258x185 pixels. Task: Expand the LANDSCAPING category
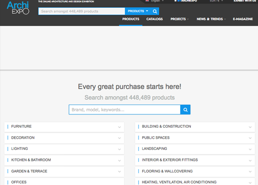tap(195, 149)
